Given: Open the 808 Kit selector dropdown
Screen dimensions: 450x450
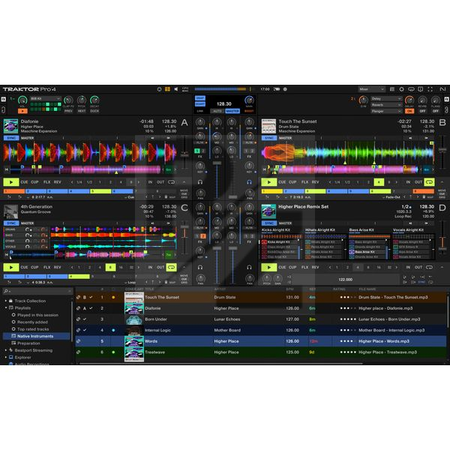Looking at the screenshot, I should coord(45,99).
